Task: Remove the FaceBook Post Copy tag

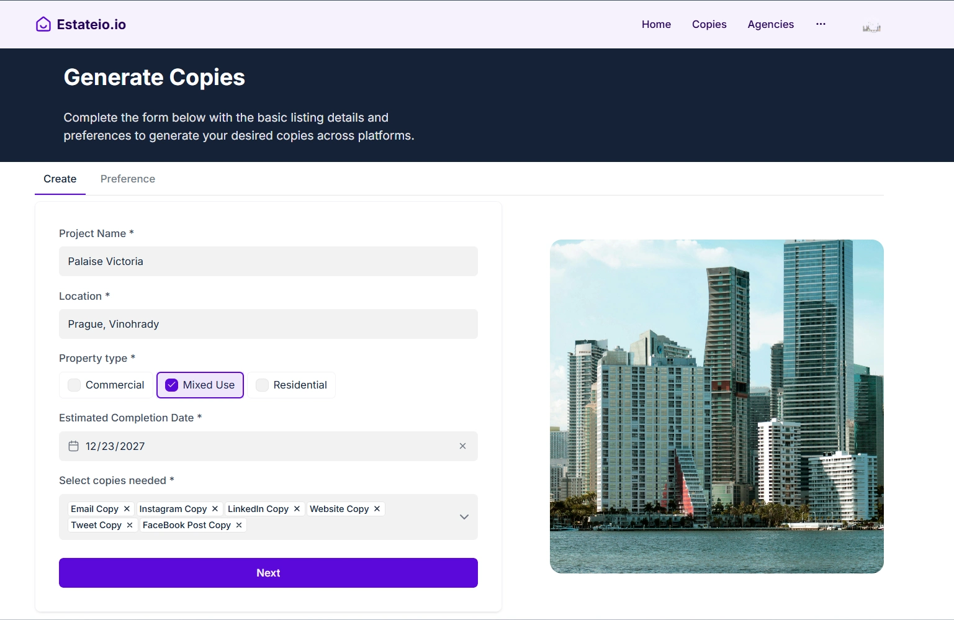Action: pyautogui.click(x=239, y=525)
